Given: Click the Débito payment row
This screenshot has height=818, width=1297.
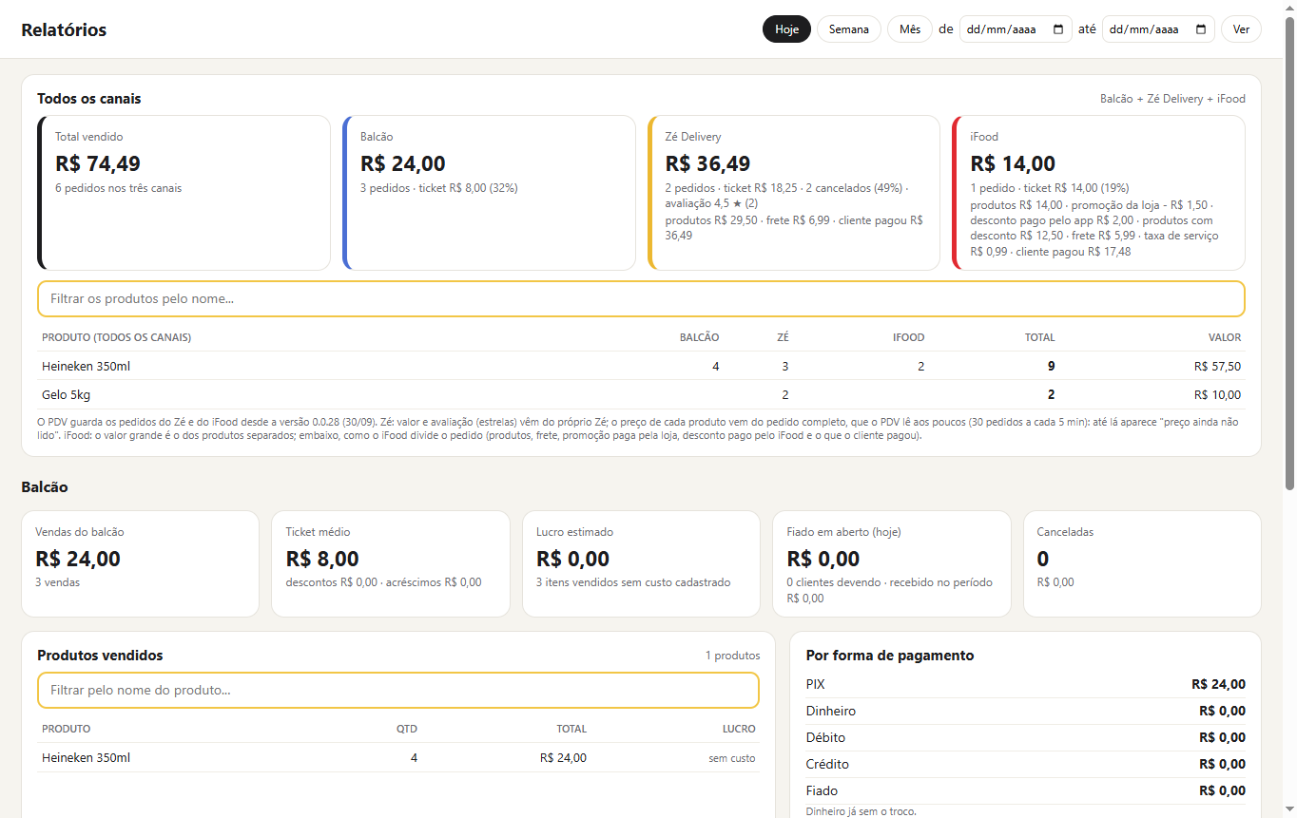Looking at the screenshot, I should [x=1026, y=737].
